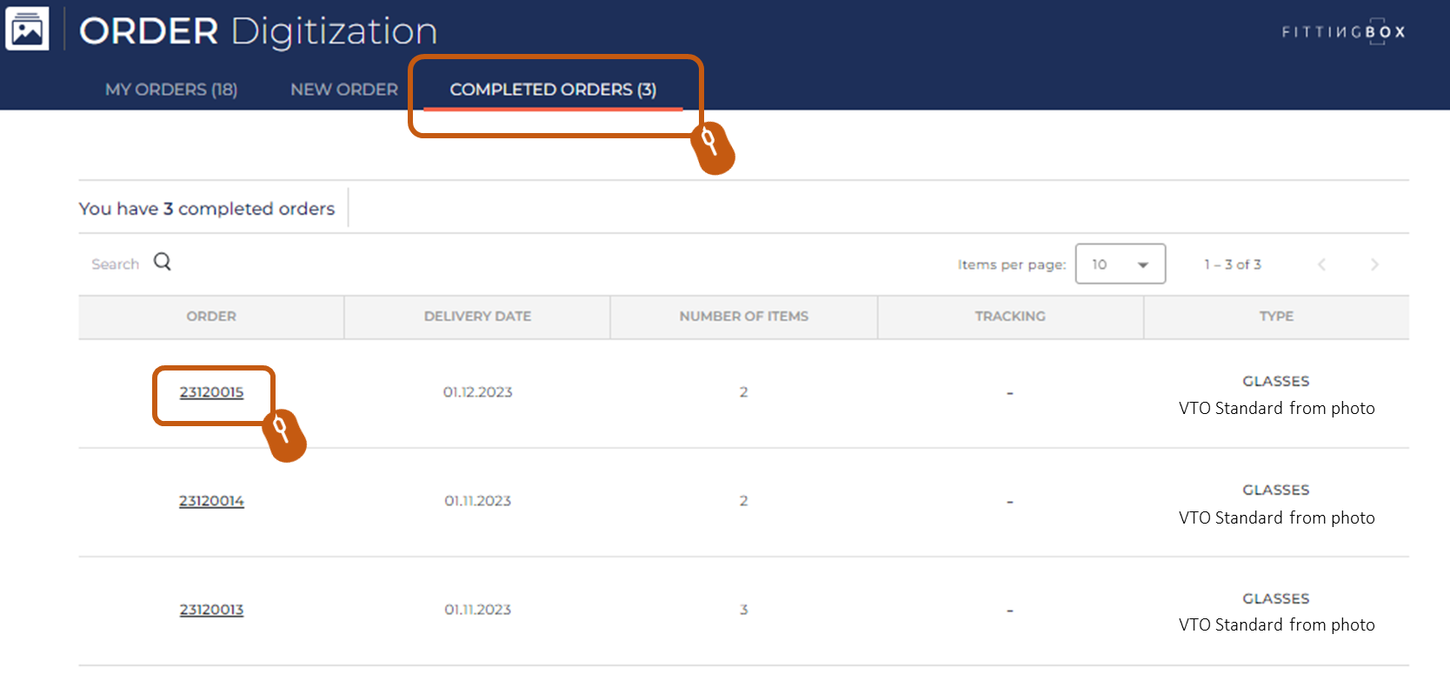The width and height of the screenshot is (1450, 681).
Task: Click the Order Digitization image logo icon
Action: tap(27, 29)
